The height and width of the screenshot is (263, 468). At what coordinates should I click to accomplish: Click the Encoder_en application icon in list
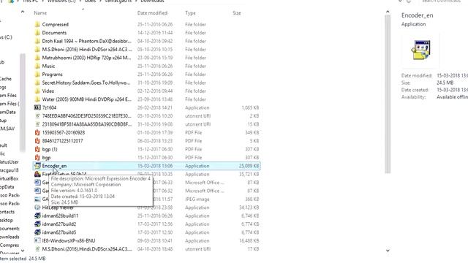coord(37,166)
